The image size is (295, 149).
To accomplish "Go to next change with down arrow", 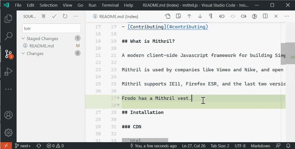I will point(200,16).
